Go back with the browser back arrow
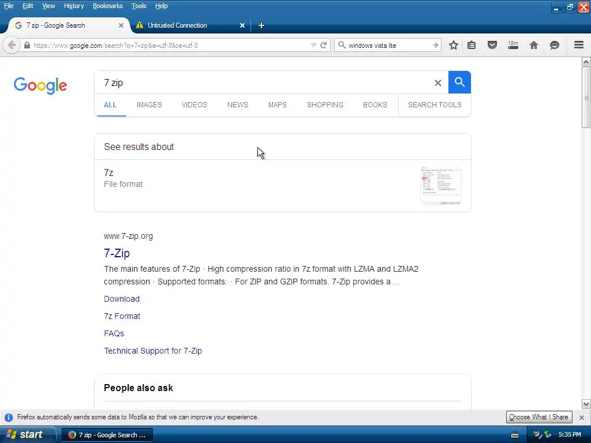591x443 pixels. click(x=12, y=45)
